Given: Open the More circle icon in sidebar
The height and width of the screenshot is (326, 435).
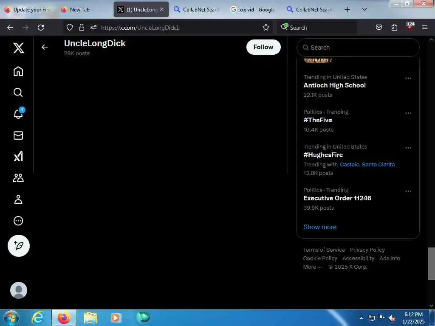Looking at the screenshot, I should coord(18,221).
